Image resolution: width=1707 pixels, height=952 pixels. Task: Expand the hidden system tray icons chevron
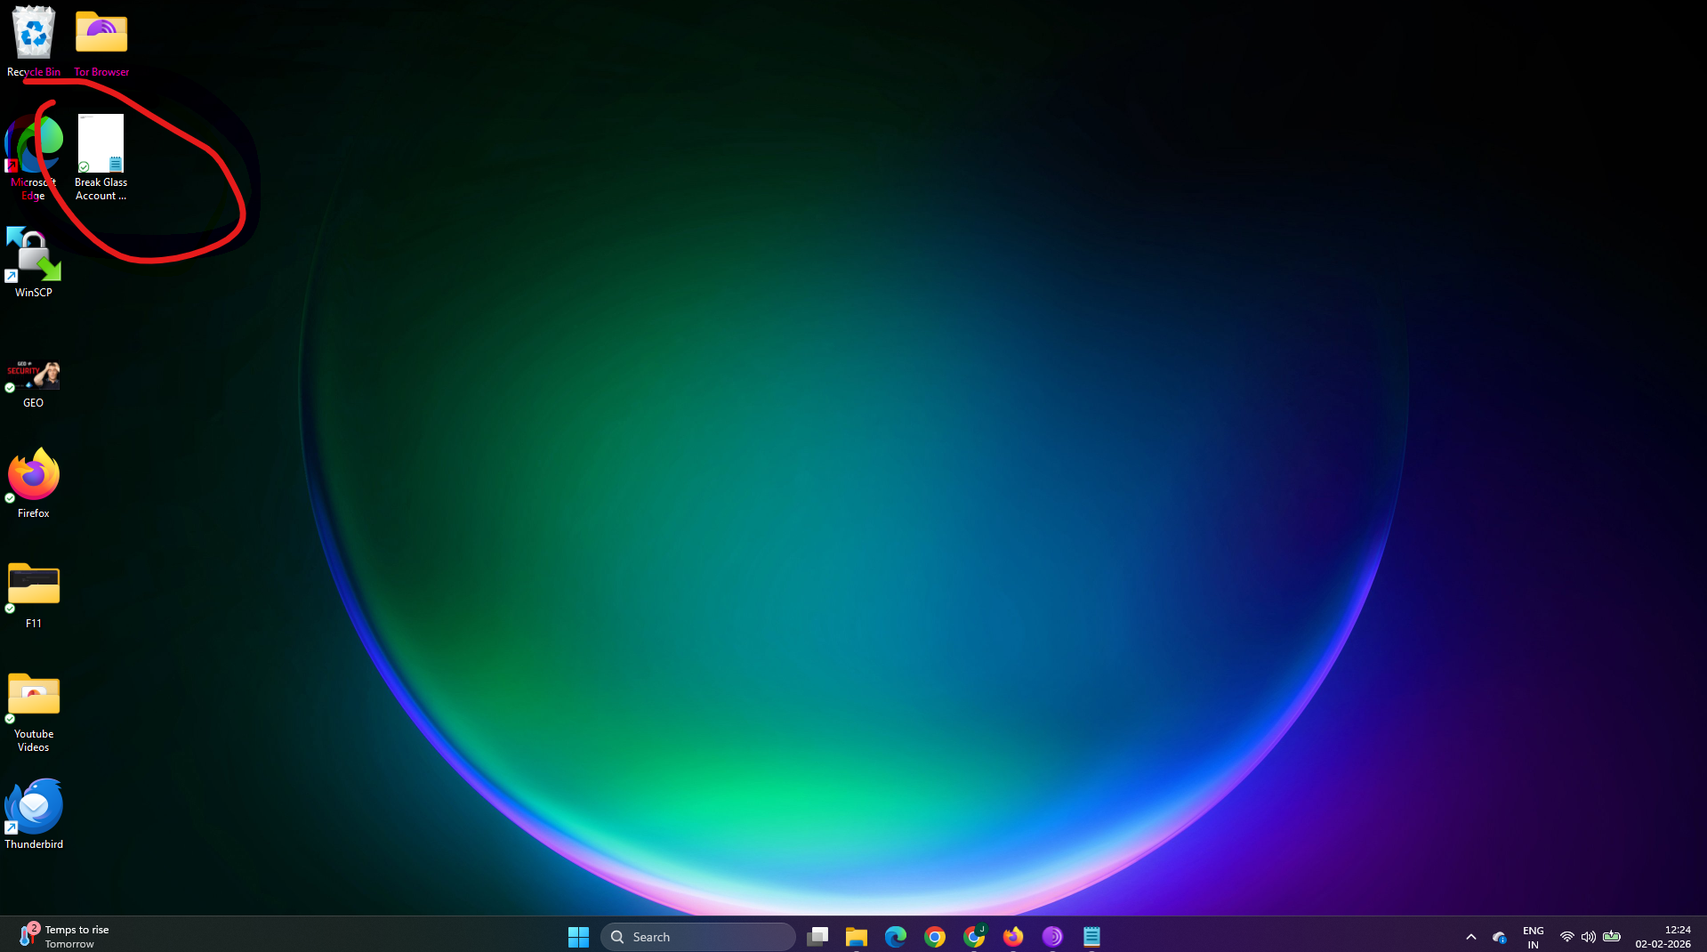coord(1471,937)
